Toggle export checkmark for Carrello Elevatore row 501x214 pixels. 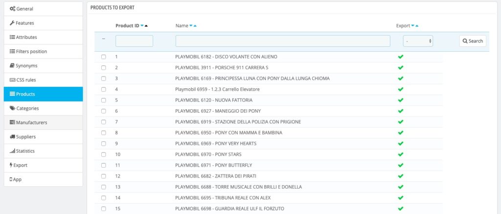click(x=401, y=89)
